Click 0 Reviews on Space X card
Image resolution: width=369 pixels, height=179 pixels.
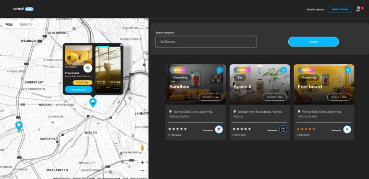click(x=239, y=135)
